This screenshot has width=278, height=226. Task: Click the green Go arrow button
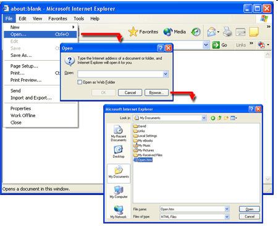pos(216,45)
